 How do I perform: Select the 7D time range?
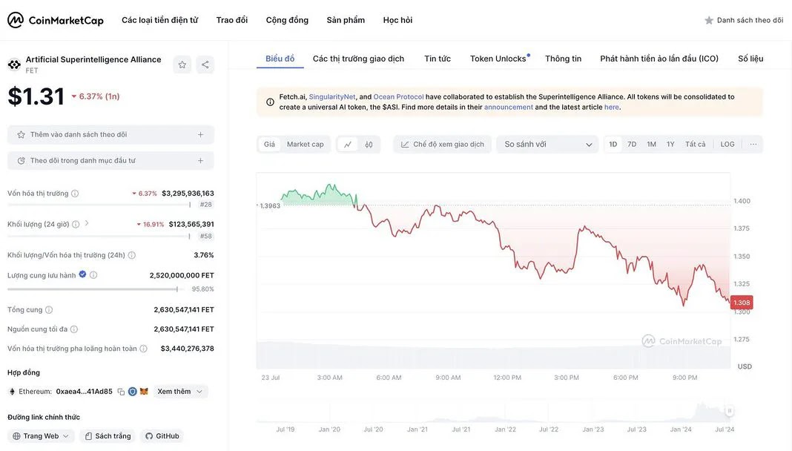(632, 145)
